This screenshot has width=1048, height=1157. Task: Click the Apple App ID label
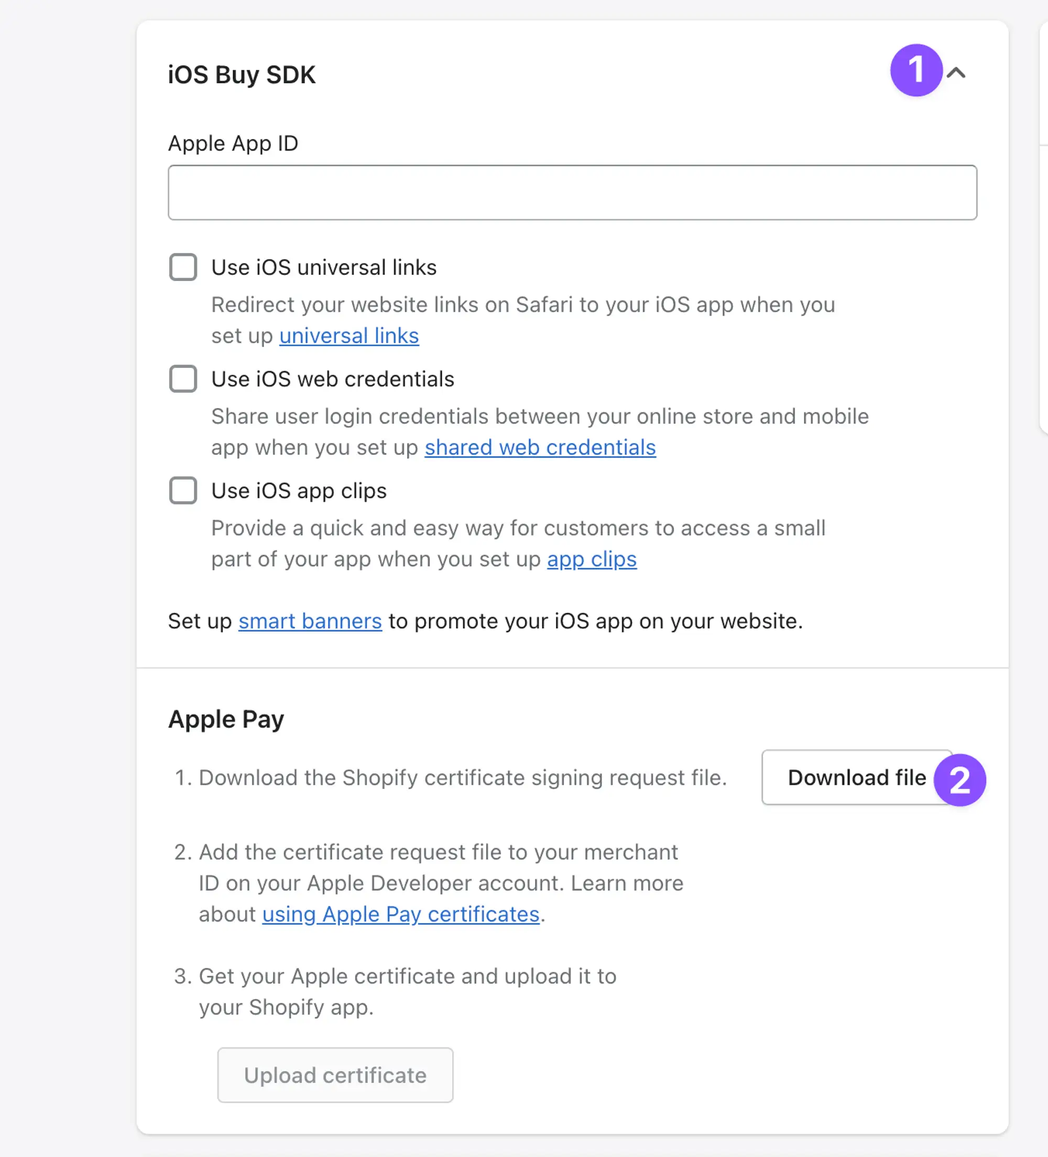pyautogui.click(x=233, y=144)
